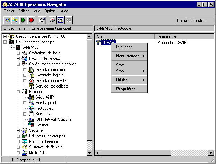Choose Start in context menu
The width and height of the screenshot is (216, 164).
[129, 65]
